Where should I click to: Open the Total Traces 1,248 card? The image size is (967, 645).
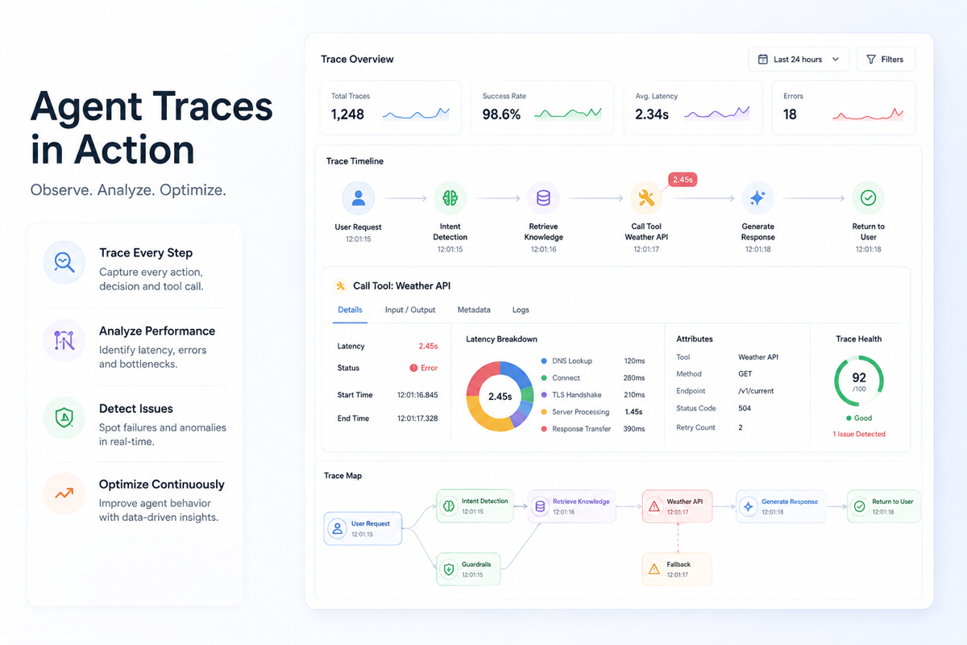coord(391,107)
